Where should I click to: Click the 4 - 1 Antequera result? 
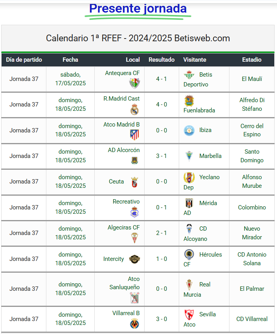pyautogui.click(x=161, y=79)
